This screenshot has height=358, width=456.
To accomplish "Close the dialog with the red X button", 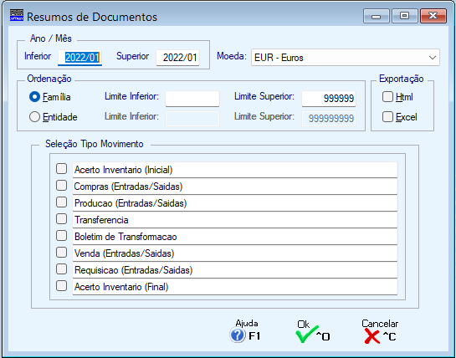I will point(433,16).
